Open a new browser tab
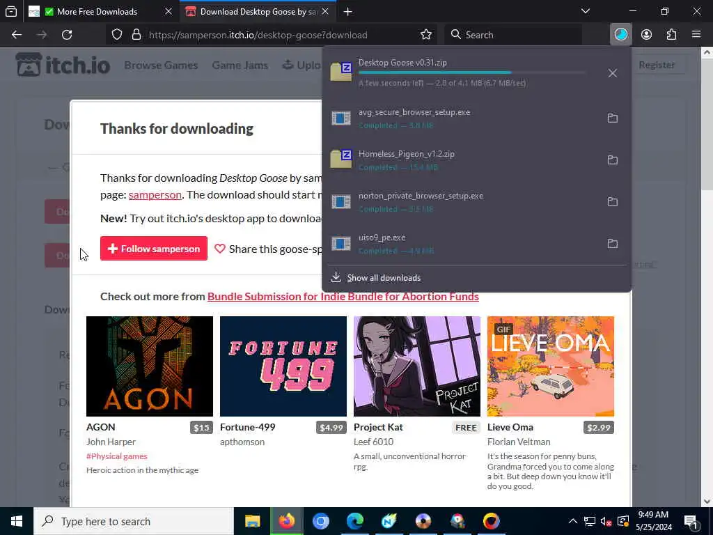713x535 pixels. coord(348,11)
